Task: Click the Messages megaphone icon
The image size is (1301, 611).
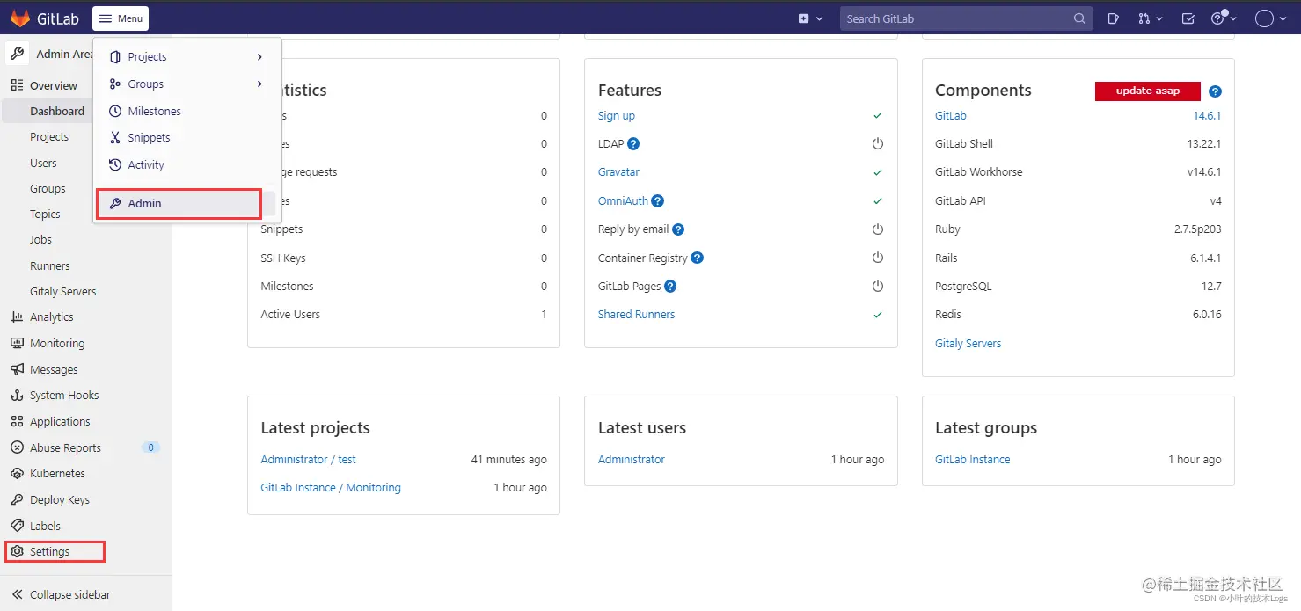Action: [17, 369]
